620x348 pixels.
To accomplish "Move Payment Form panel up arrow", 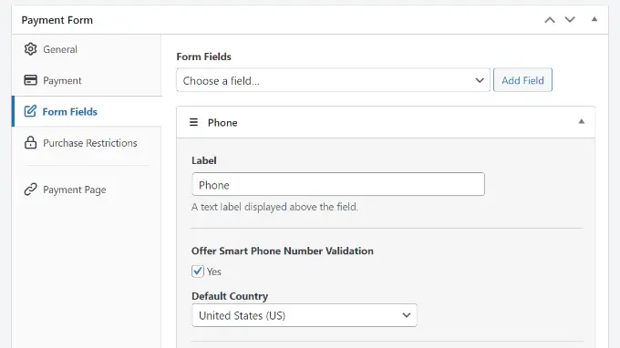I will pos(550,20).
